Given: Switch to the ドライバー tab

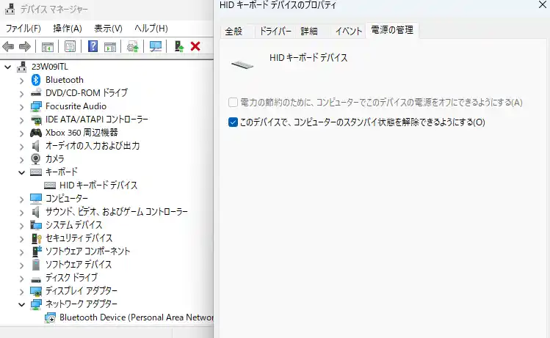Looking at the screenshot, I should tap(275, 32).
